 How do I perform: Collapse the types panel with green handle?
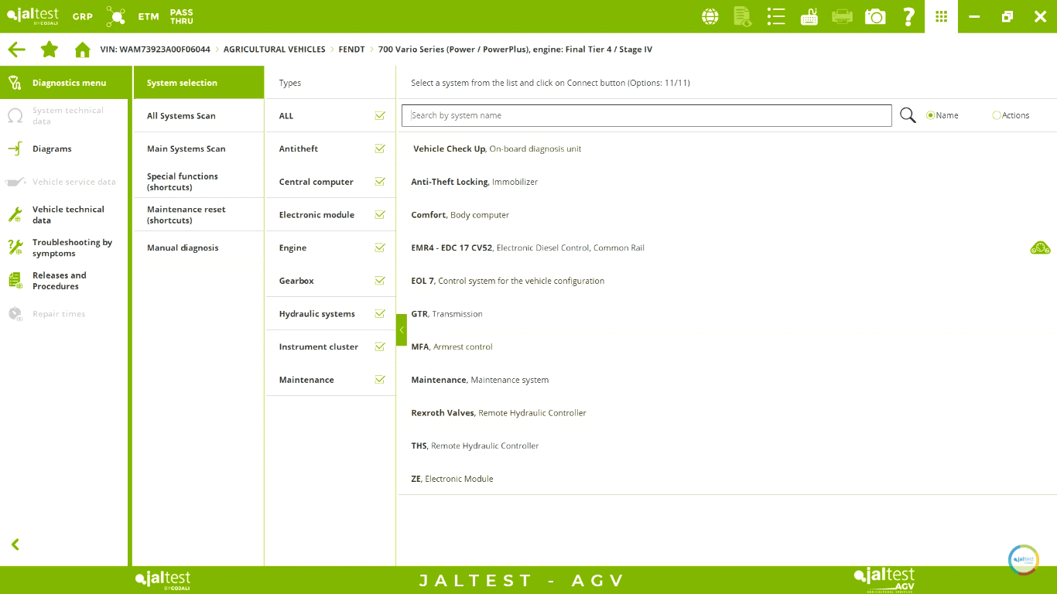401,329
